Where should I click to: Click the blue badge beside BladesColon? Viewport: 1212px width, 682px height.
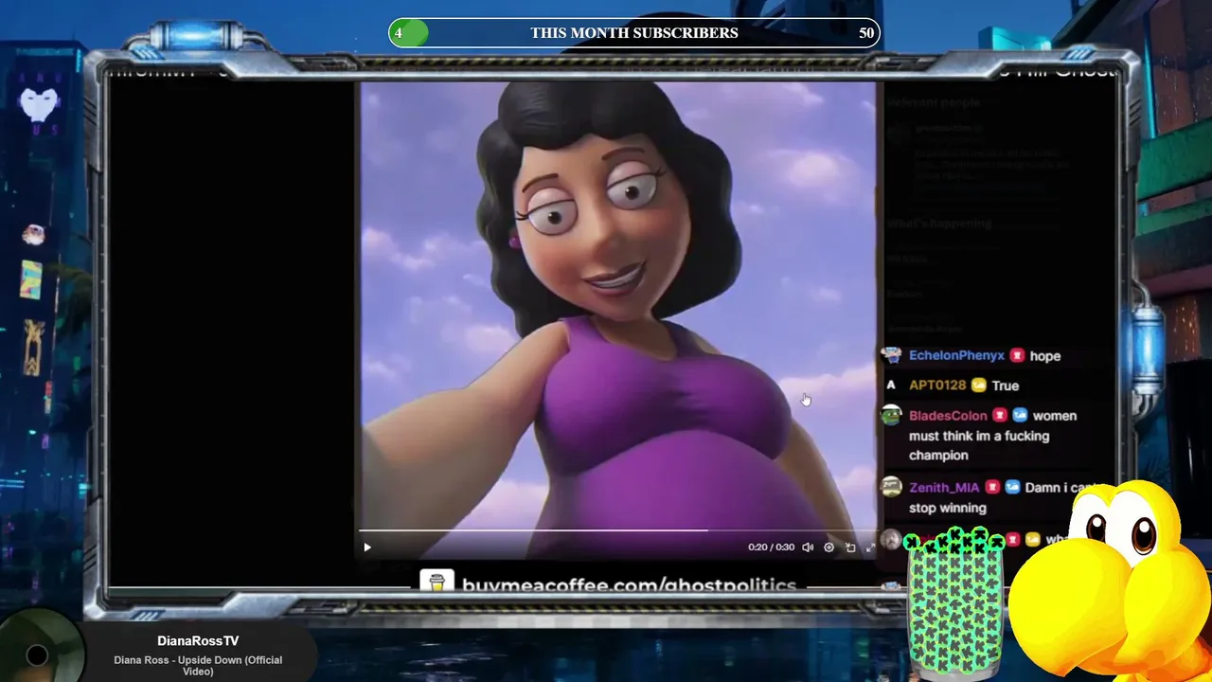tap(1020, 416)
